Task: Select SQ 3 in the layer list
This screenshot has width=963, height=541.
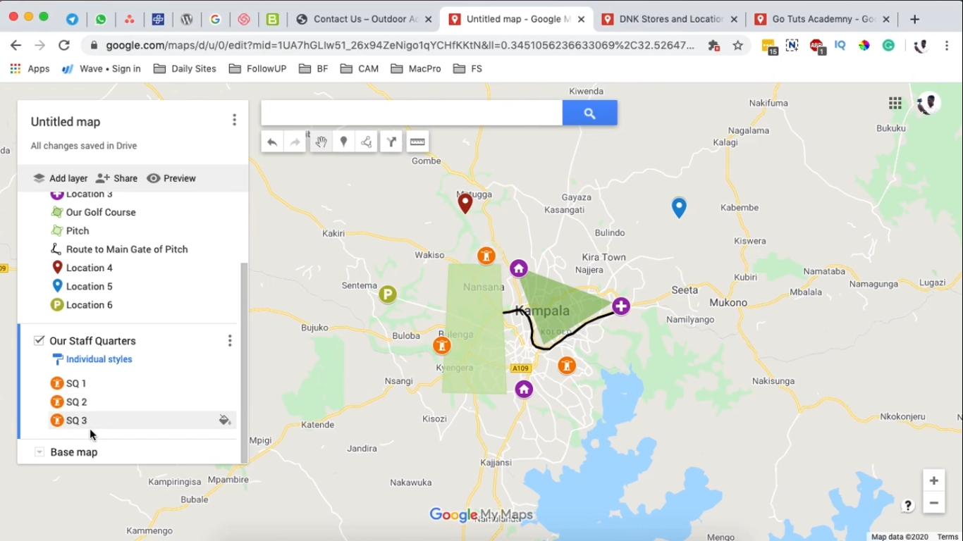Action: point(76,421)
